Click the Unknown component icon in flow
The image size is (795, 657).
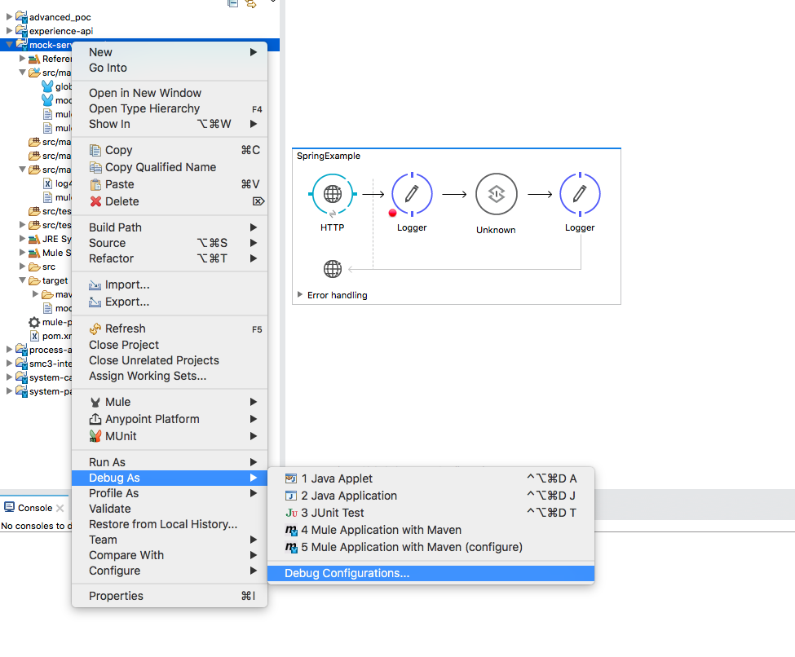tap(497, 194)
